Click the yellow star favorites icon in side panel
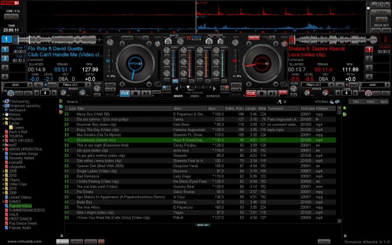 (x=345, y=108)
